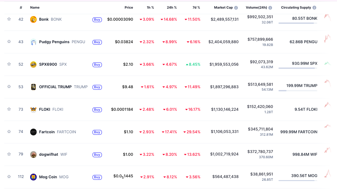The width and height of the screenshot is (337, 190).
Task: Add dogwifhat to watchlist via star
Action: tap(9, 154)
